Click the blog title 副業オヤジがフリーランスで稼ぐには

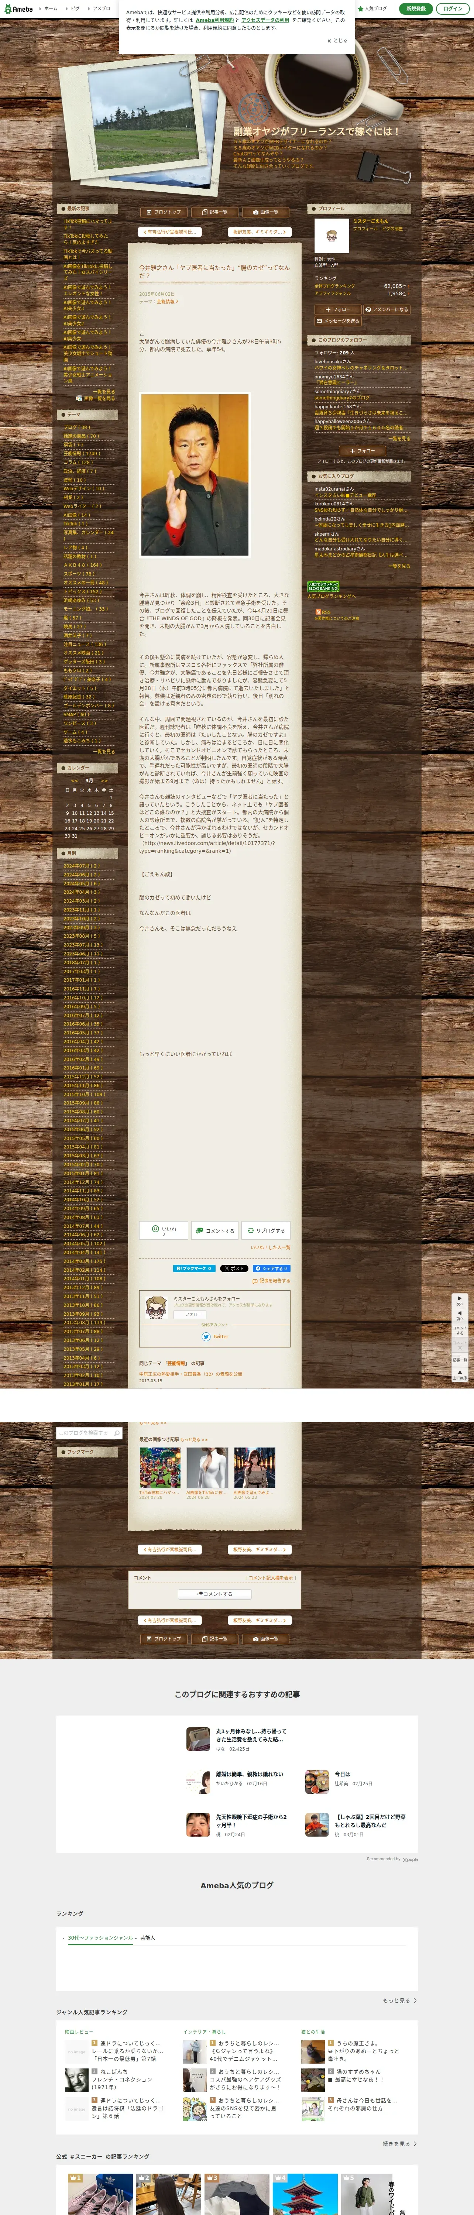pyautogui.click(x=317, y=131)
